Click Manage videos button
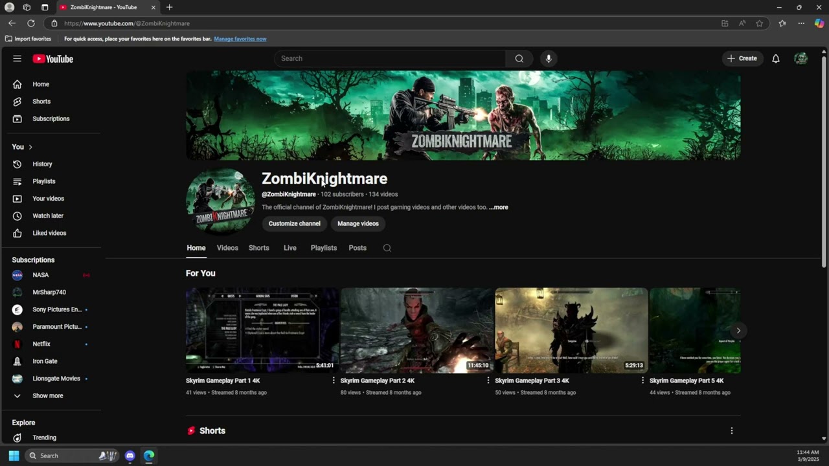 [x=358, y=223]
